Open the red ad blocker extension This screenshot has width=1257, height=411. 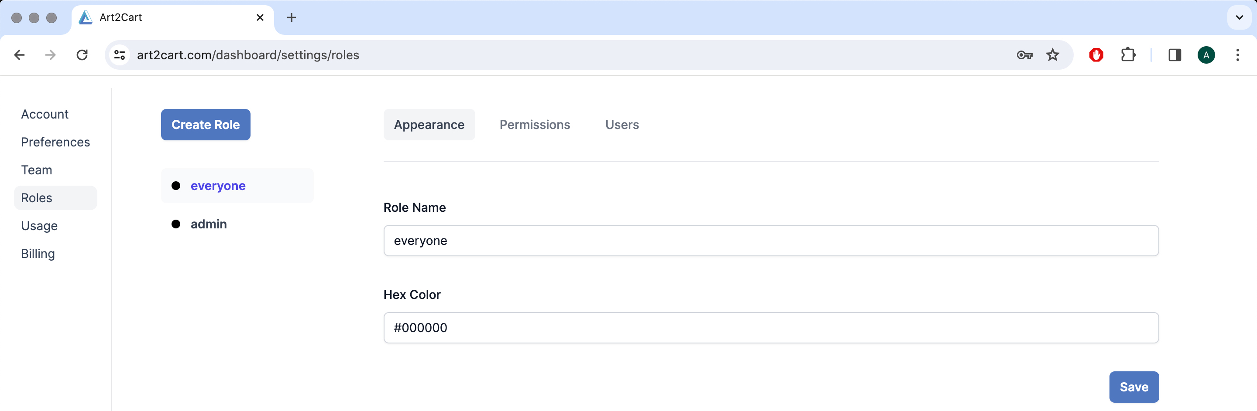click(x=1096, y=55)
